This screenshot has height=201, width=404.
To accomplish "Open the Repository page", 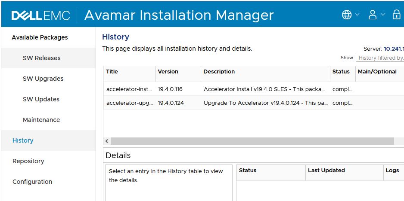I will tap(28, 161).
